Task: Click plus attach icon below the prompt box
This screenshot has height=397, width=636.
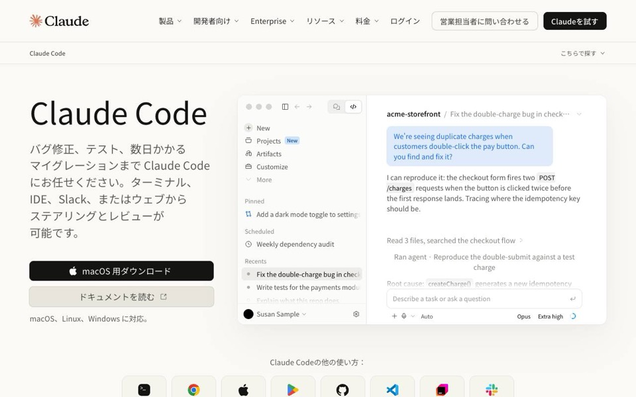Action: pyautogui.click(x=394, y=316)
